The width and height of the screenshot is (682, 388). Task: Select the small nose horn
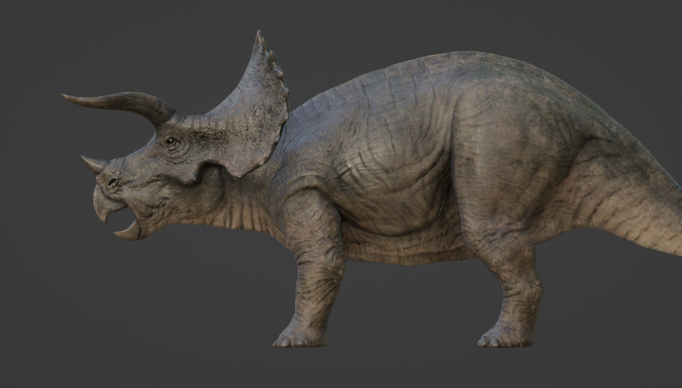point(93,163)
